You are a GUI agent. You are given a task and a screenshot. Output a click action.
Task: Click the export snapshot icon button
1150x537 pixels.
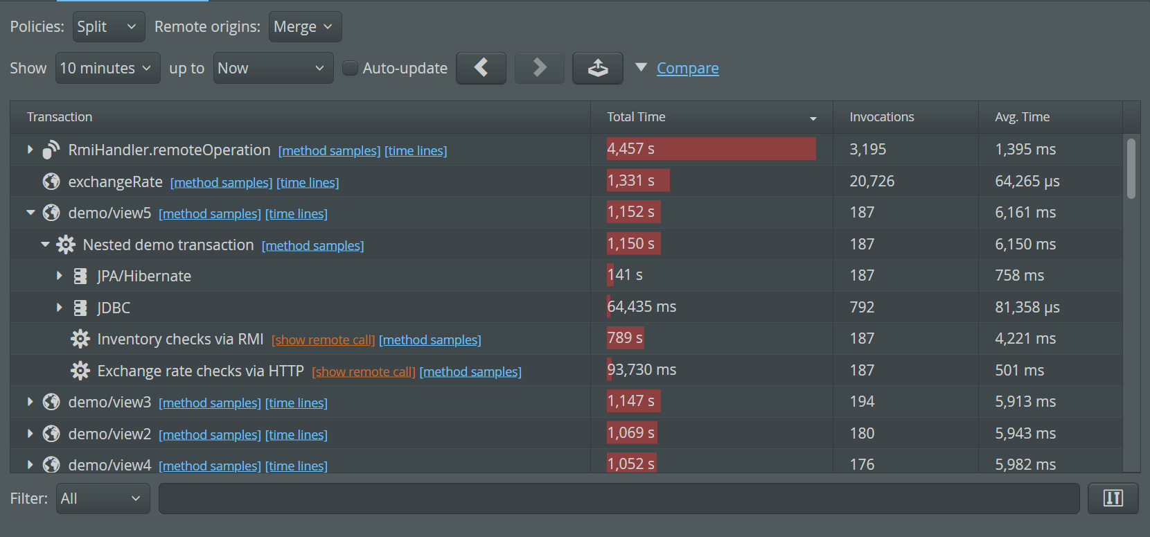click(x=597, y=68)
